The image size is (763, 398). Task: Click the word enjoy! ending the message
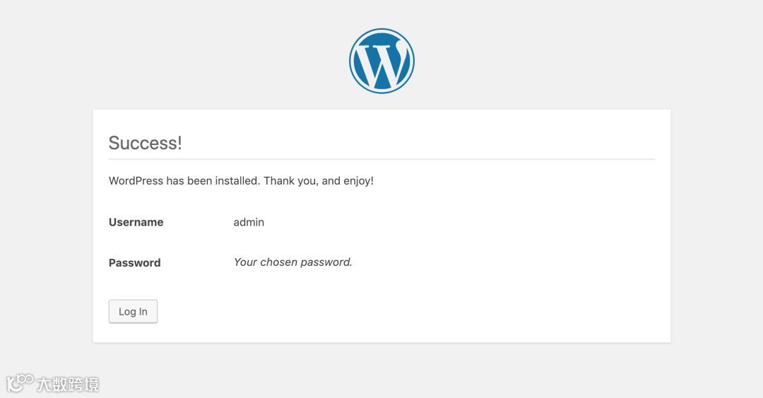click(358, 181)
